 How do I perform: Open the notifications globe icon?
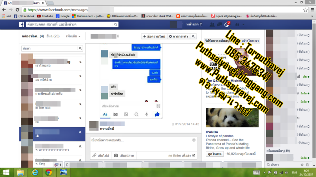pos(227,25)
